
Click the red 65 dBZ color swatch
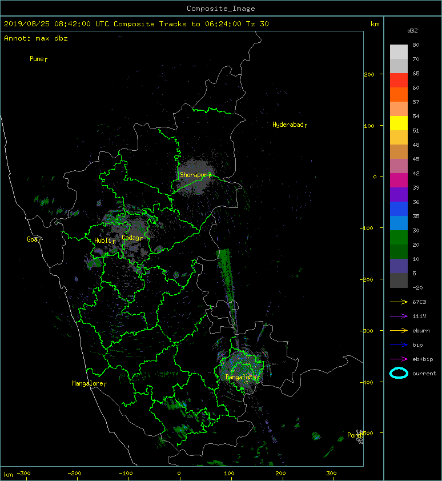(x=399, y=80)
